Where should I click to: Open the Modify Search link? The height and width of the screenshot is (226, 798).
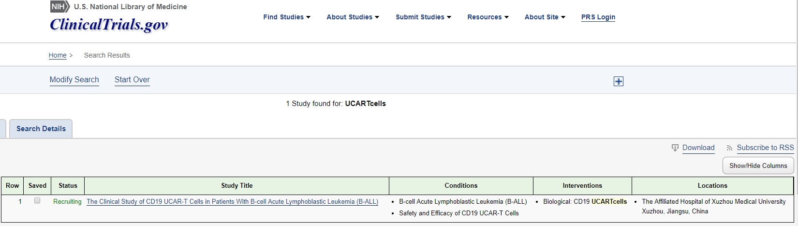coord(74,80)
